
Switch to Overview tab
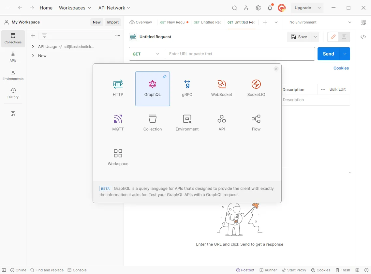click(141, 22)
